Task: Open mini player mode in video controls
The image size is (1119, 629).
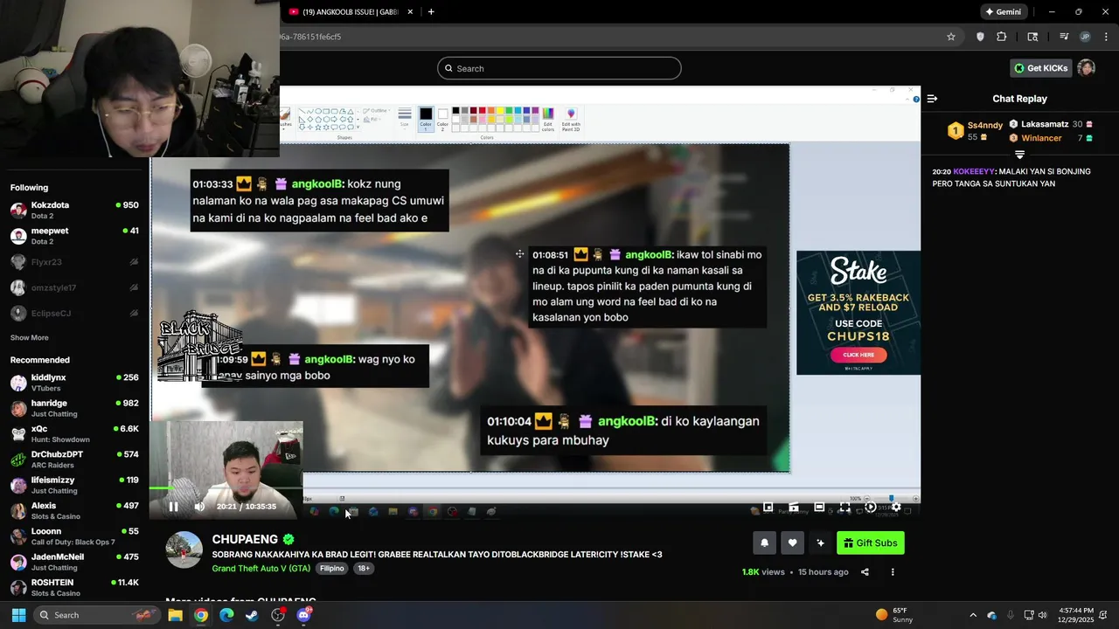Action: 768,507
